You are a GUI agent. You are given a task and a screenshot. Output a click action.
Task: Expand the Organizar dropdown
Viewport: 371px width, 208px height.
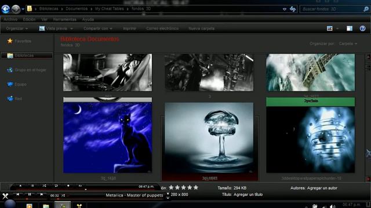17,28
